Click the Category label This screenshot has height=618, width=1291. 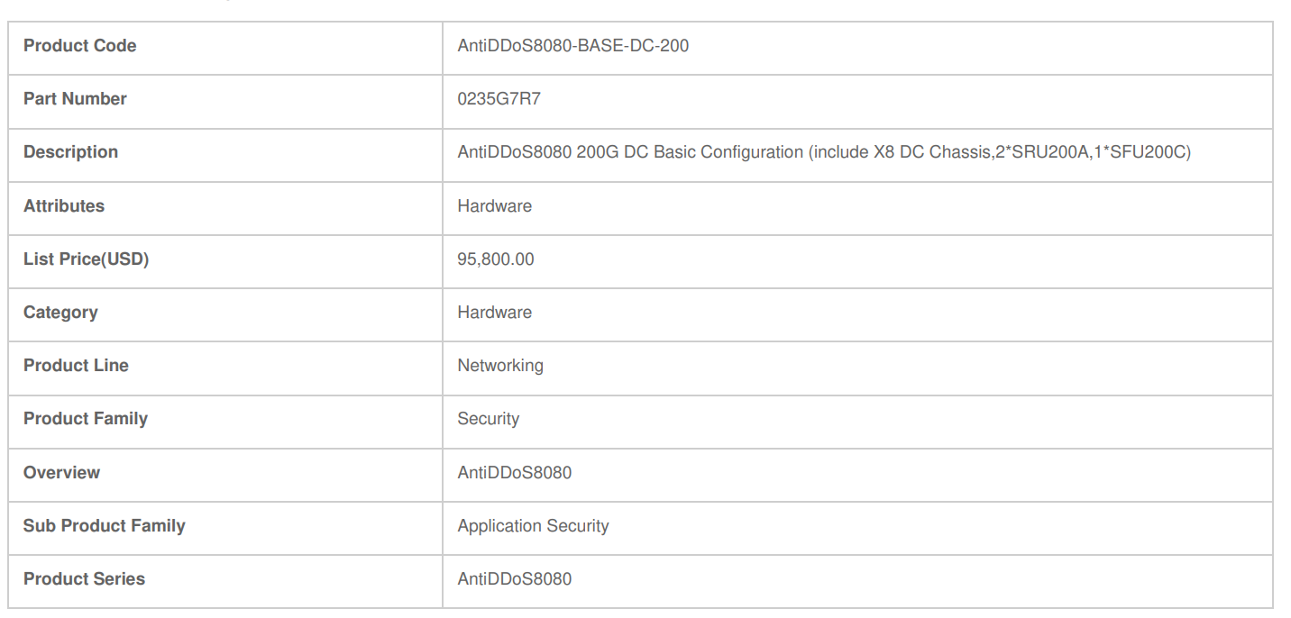[60, 313]
